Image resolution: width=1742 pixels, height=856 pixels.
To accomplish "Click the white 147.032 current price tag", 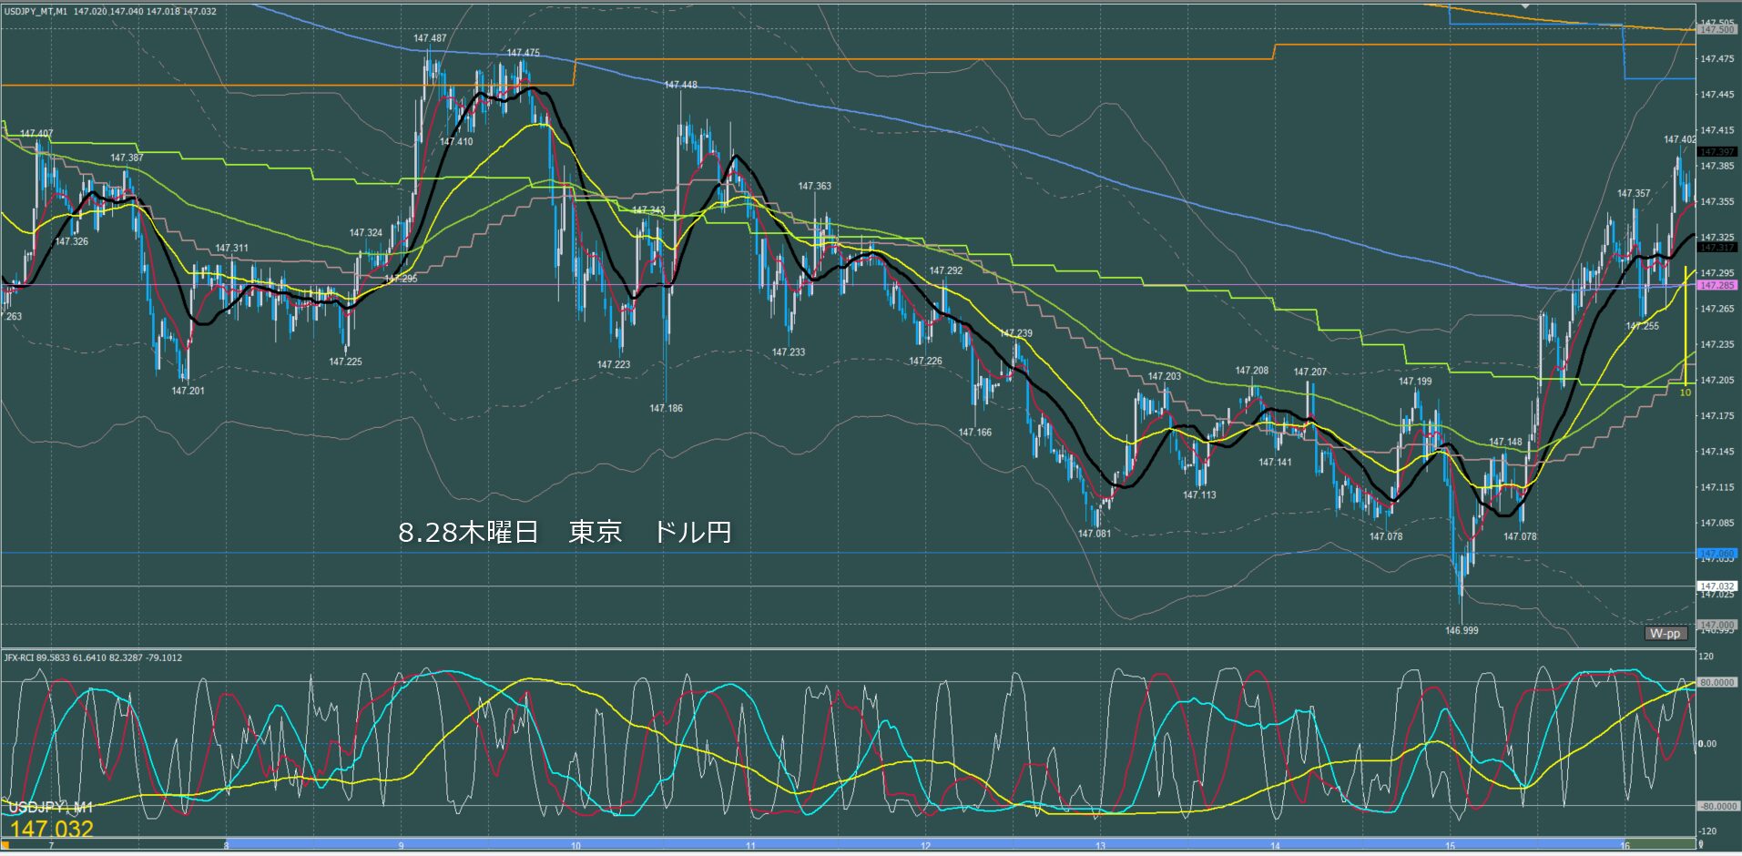I will [1717, 586].
